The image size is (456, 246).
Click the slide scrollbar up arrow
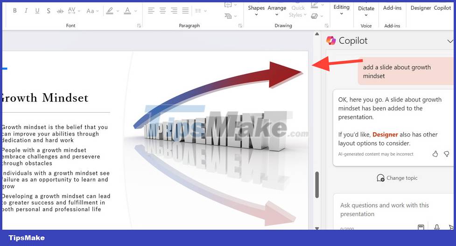[x=317, y=34]
